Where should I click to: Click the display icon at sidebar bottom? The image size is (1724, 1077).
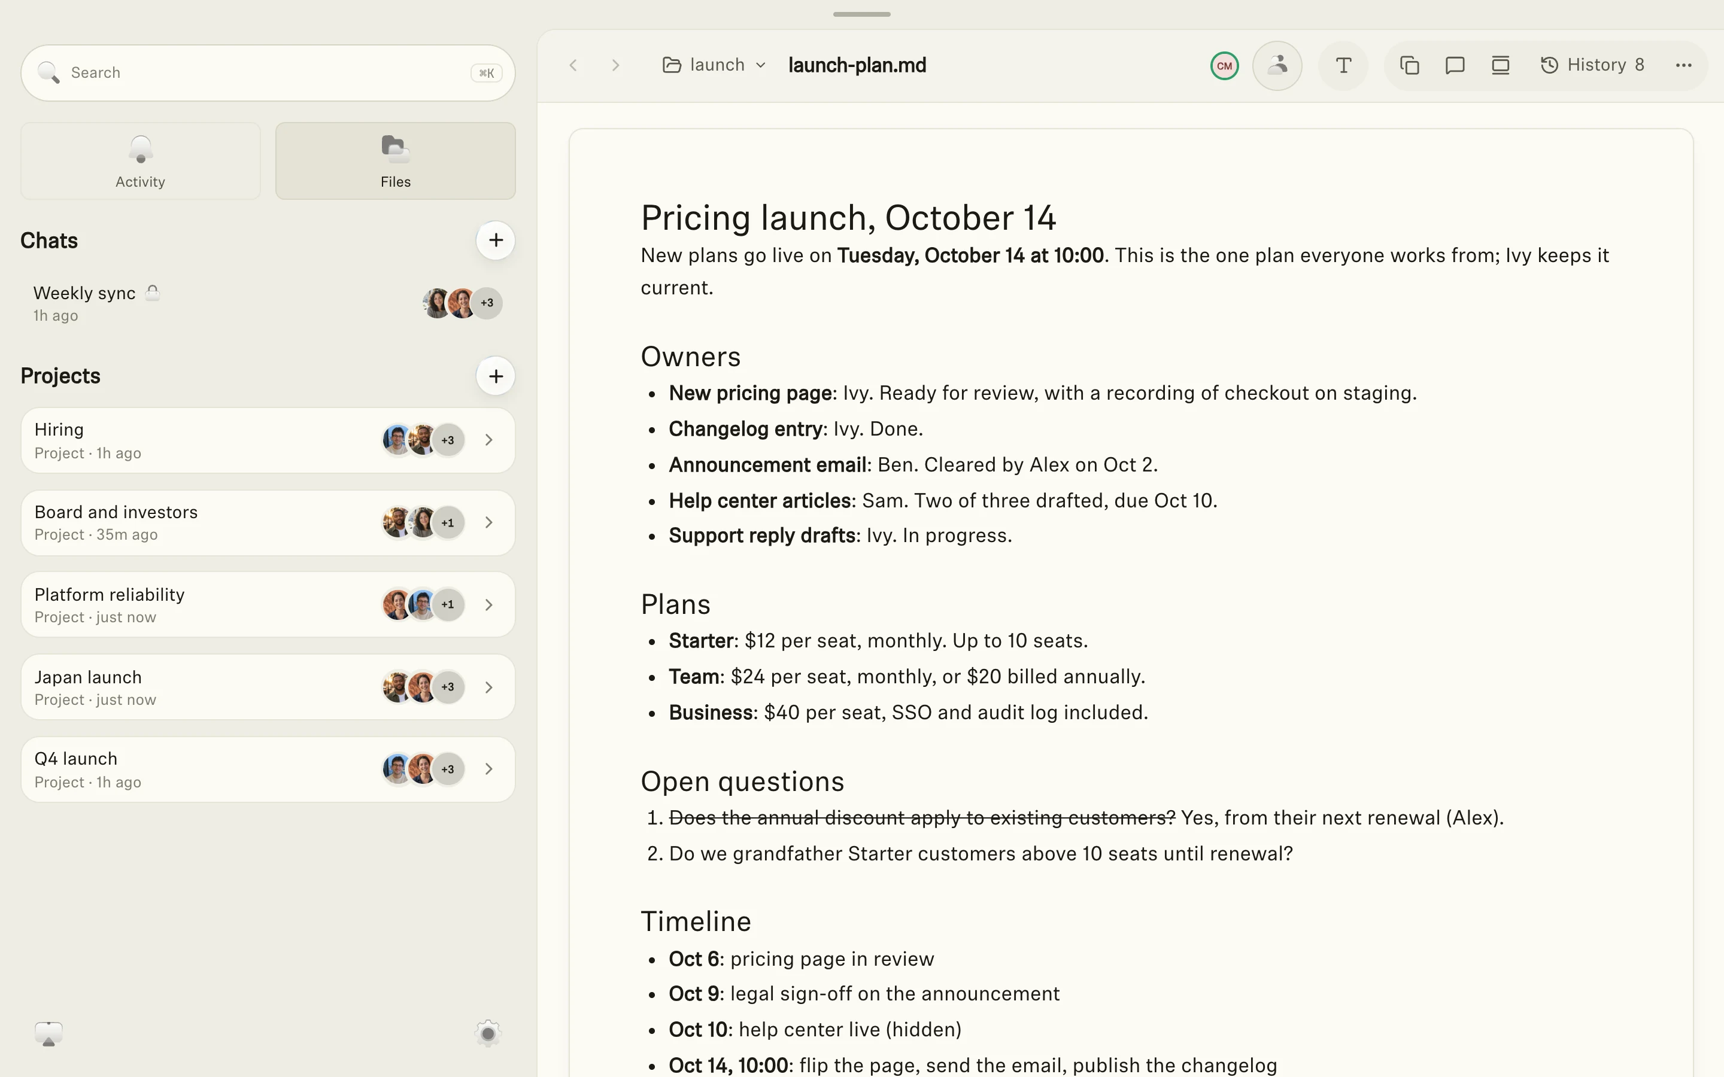[x=48, y=1033]
